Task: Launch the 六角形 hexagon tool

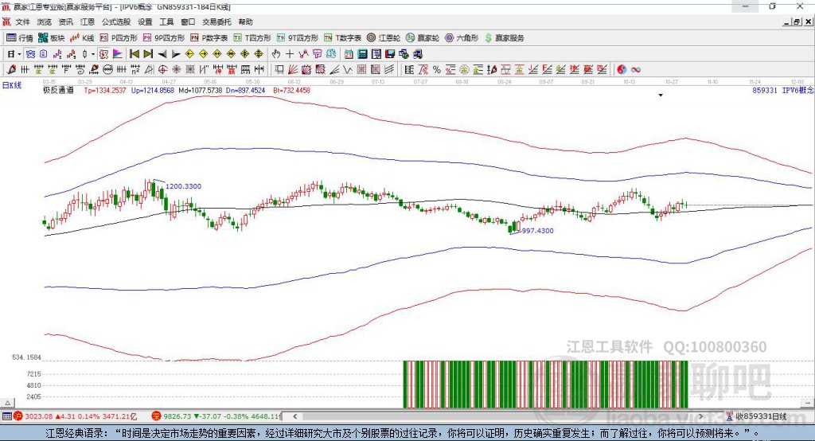Action: (461, 37)
